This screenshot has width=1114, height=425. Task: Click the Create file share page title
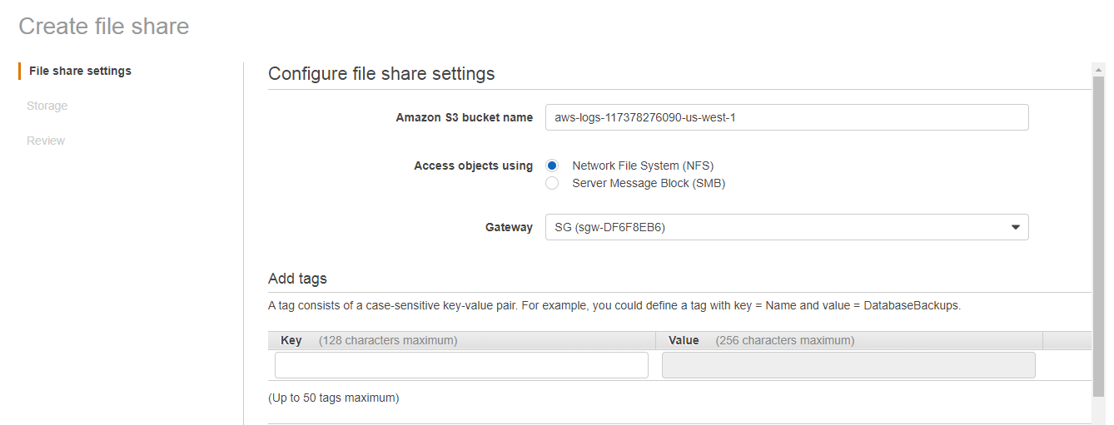tap(104, 26)
